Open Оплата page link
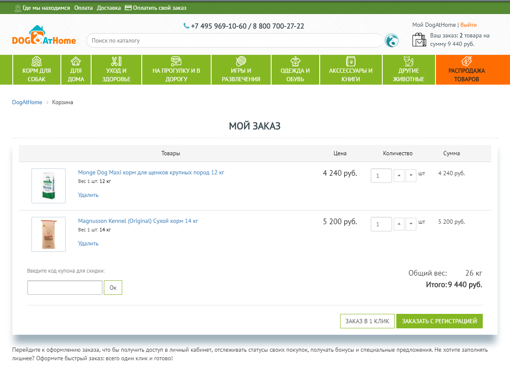 [83, 8]
